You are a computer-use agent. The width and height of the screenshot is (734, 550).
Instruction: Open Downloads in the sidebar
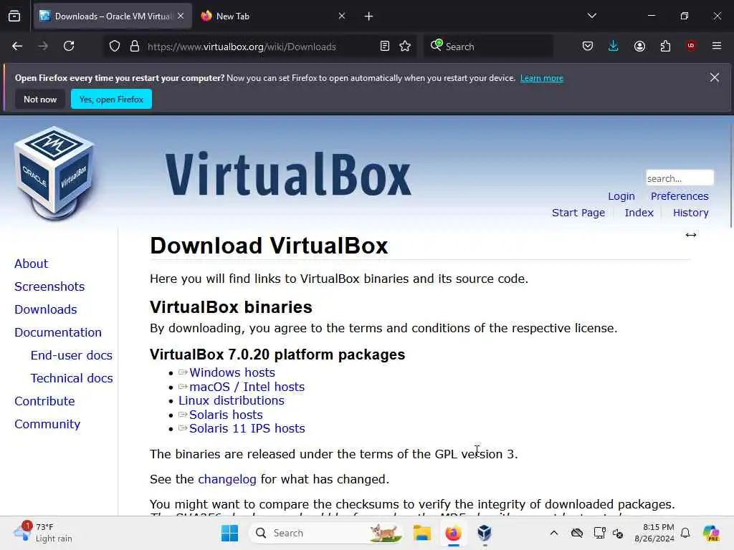(x=46, y=309)
